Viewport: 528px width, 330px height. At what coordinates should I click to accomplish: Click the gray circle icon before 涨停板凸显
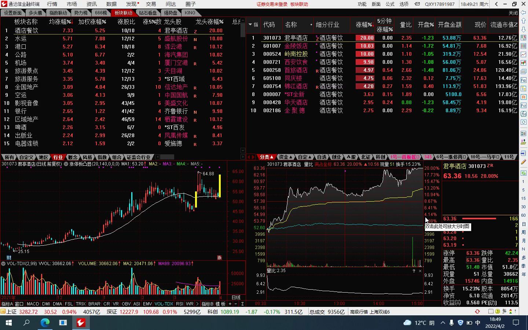(x=66, y=164)
